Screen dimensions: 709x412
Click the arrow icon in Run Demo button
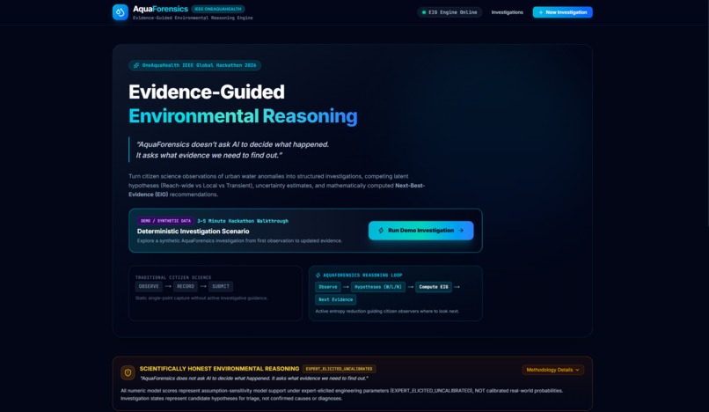pos(461,231)
